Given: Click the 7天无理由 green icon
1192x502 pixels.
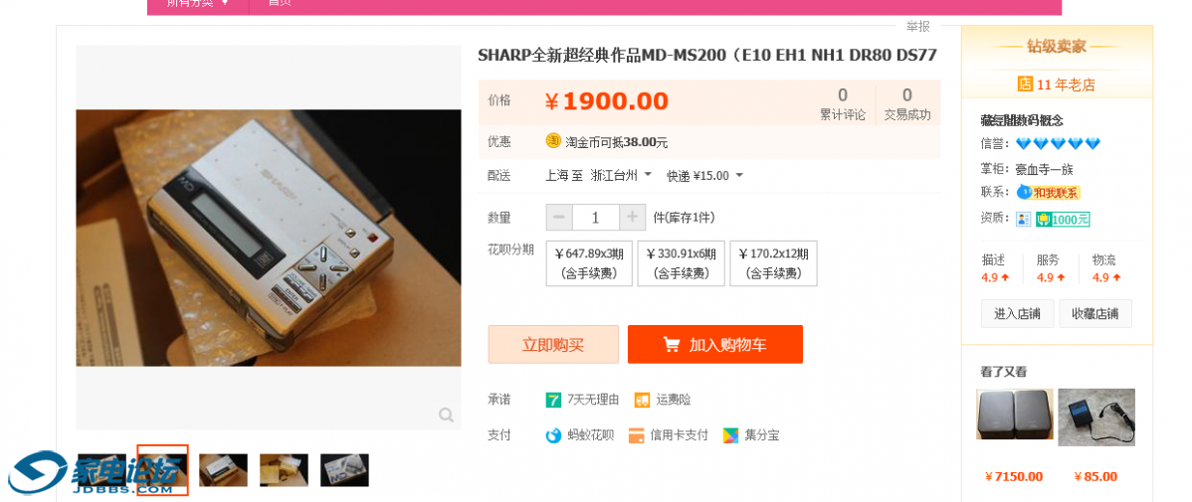Looking at the screenshot, I should [x=553, y=400].
